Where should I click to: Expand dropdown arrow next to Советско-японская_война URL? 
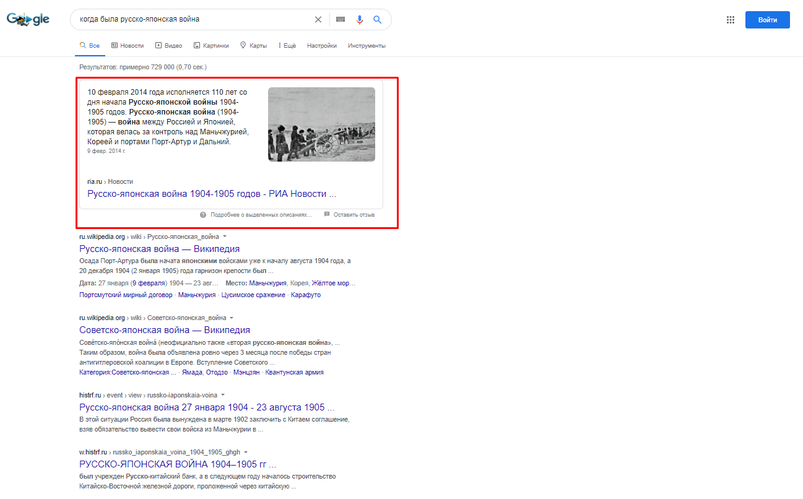(232, 318)
